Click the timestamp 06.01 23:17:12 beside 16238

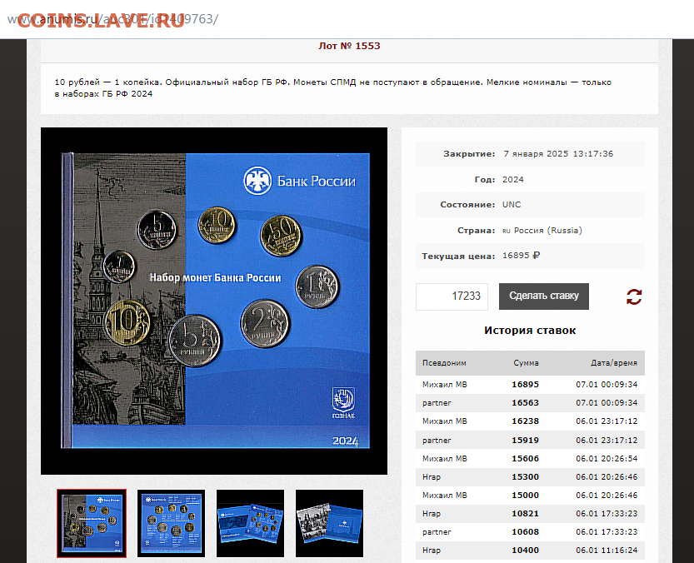(x=607, y=421)
